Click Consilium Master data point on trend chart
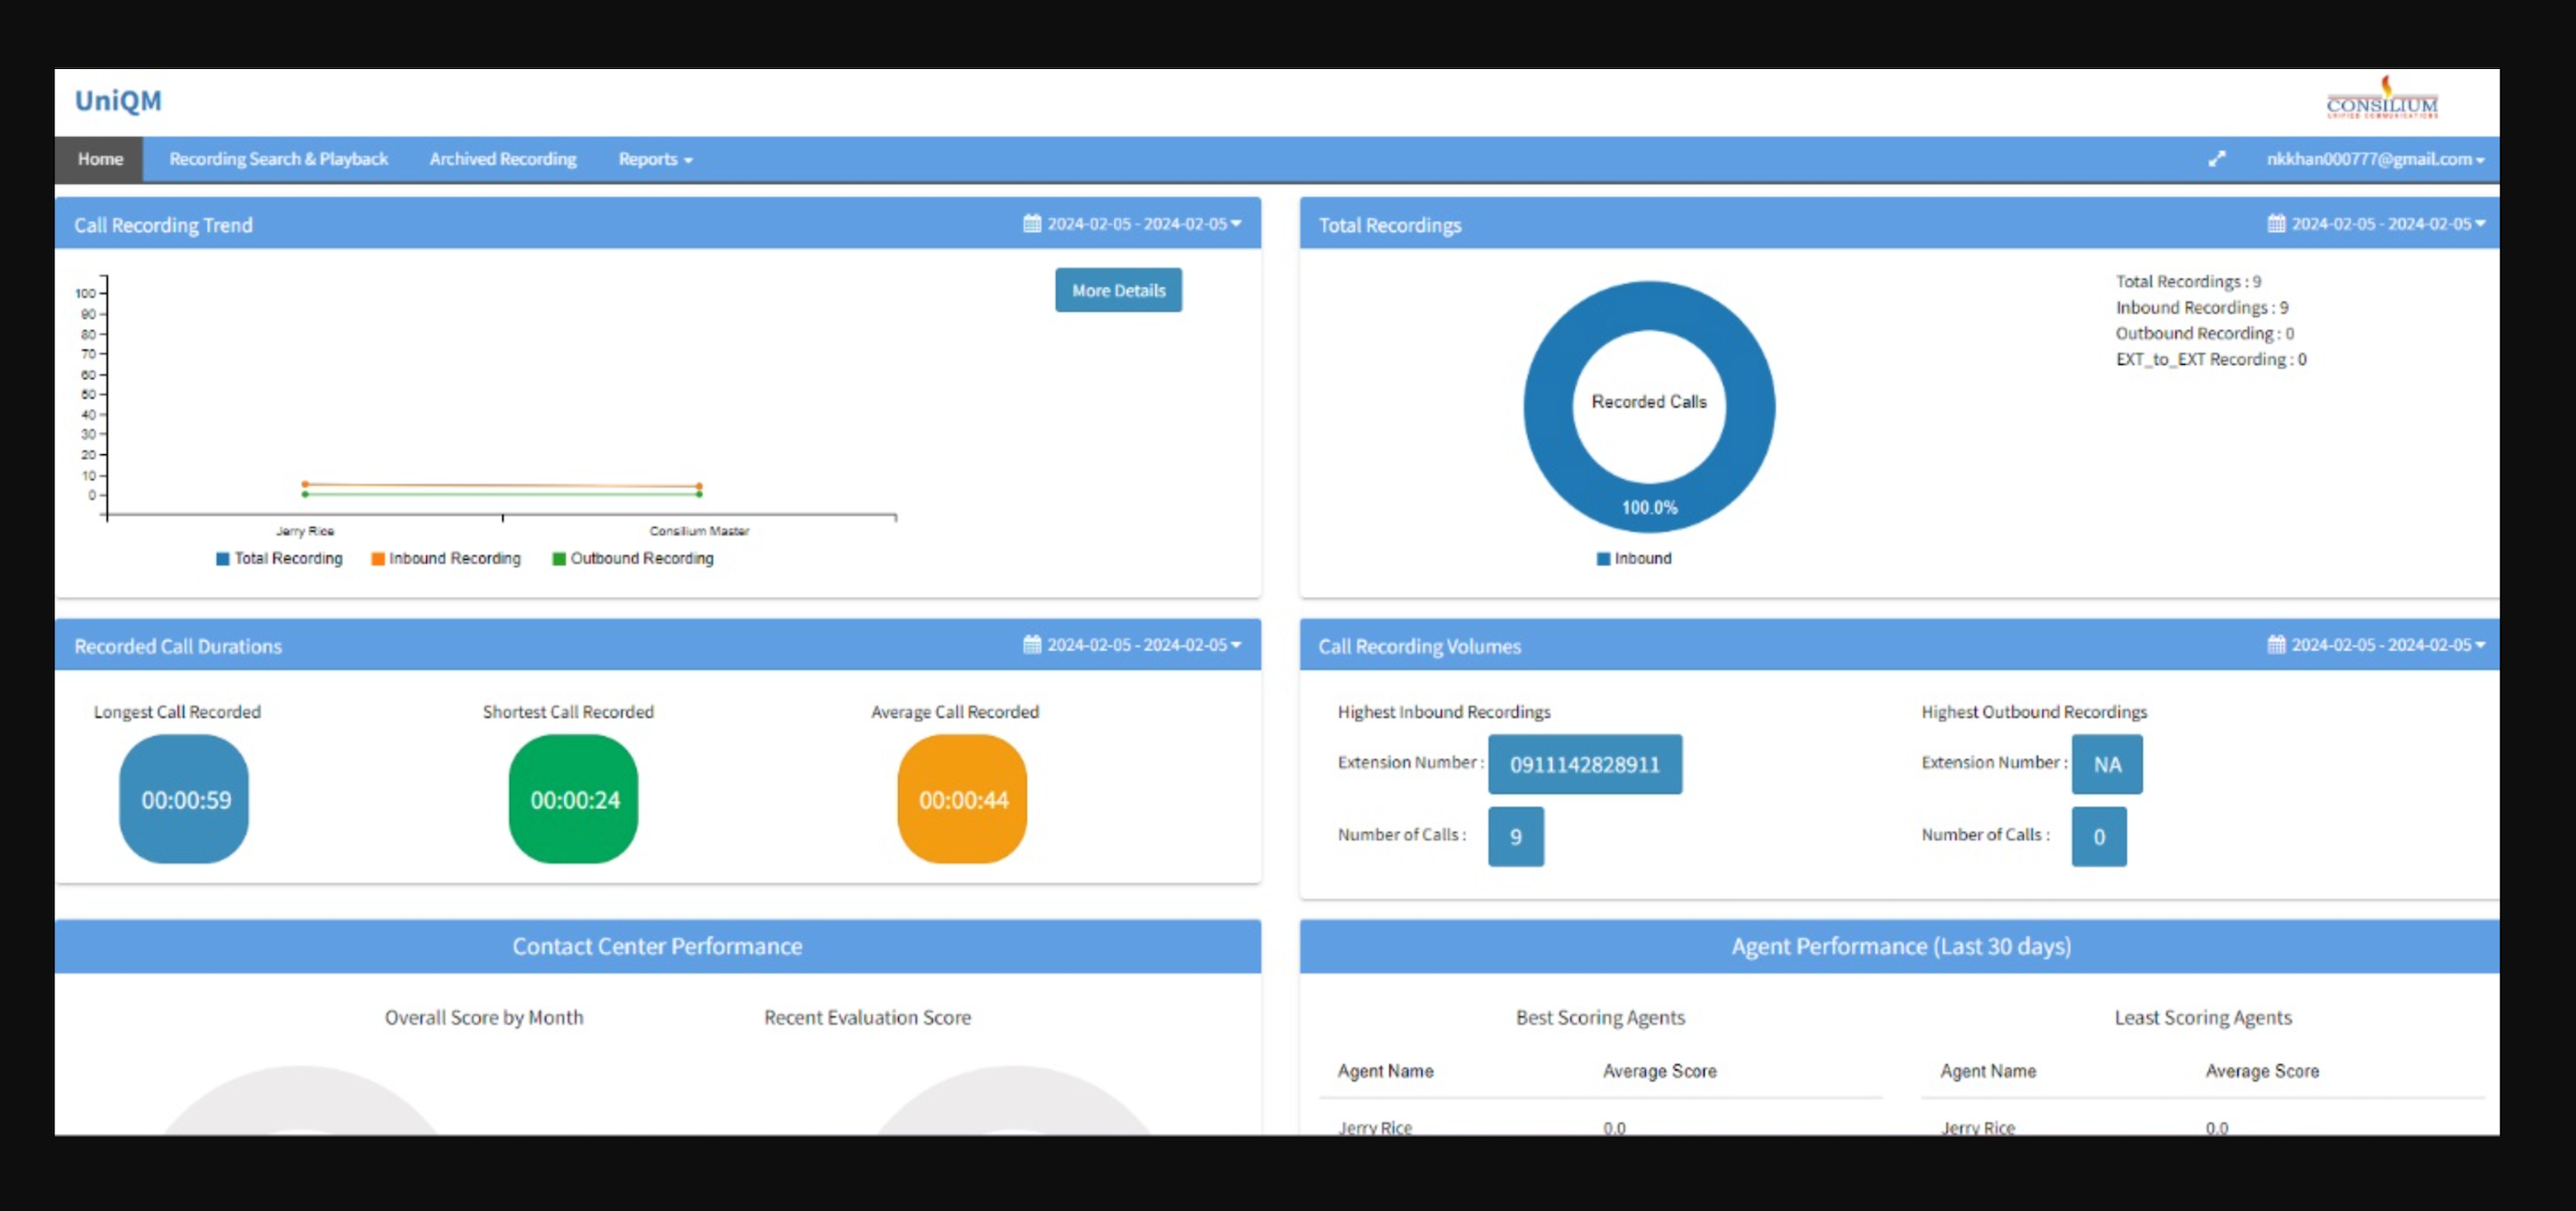2576x1211 pixels. [x=699, y=486]
